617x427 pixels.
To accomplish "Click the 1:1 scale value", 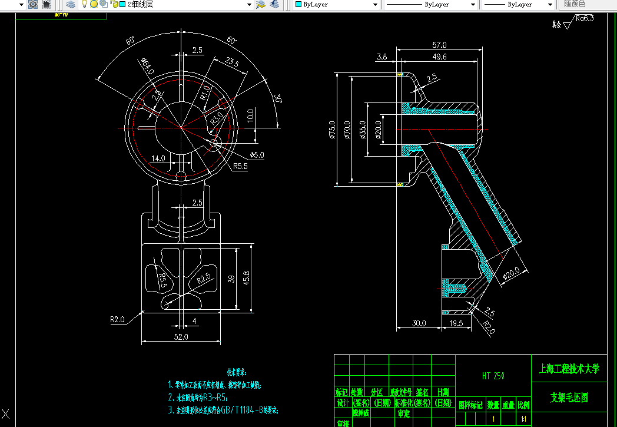I will click(x=524, y=419).
